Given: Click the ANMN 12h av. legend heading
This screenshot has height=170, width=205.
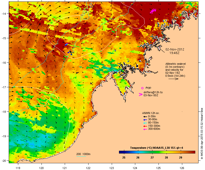Looking at the screenshot, I should pyautogui.click(x=151, y=113).
